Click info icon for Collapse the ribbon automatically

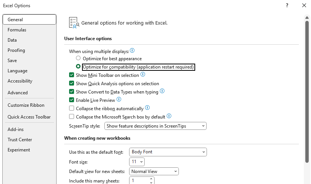click(x=147, y=108)
